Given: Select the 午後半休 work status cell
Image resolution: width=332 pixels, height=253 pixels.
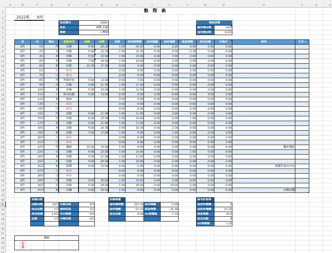Looking at the screenshot, I should [69, 80].
